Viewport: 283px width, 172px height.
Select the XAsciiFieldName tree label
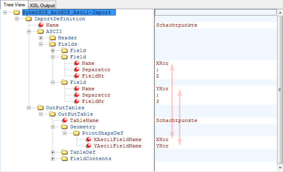[x=117, y=139]
